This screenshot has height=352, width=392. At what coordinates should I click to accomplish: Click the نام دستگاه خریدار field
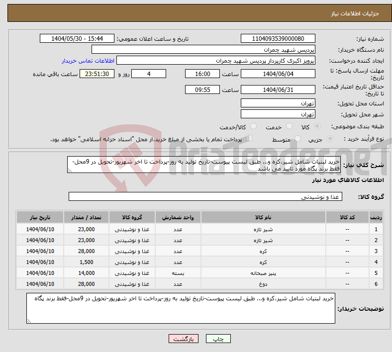click(x=203, y=50)
